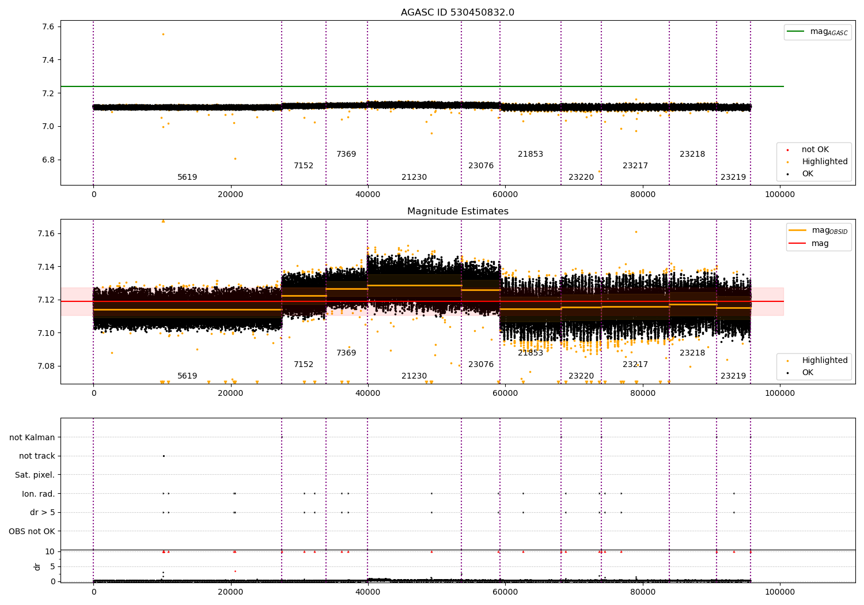Image resolution: width=864 pixels, height=605 pixels.
Task: Click obsid label 21853 in Magnitude Estimates plot
Action: point(530,353)
